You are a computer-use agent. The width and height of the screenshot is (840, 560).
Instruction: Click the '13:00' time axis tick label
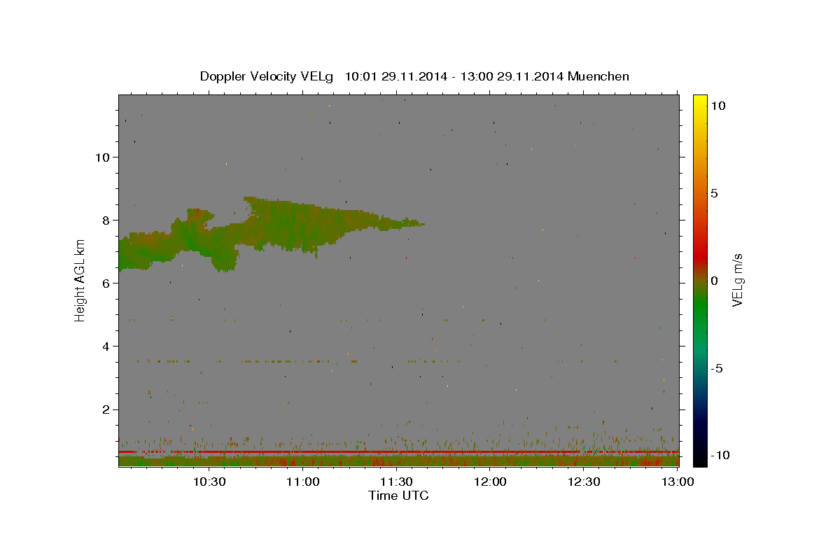click(x=677, y=482)
